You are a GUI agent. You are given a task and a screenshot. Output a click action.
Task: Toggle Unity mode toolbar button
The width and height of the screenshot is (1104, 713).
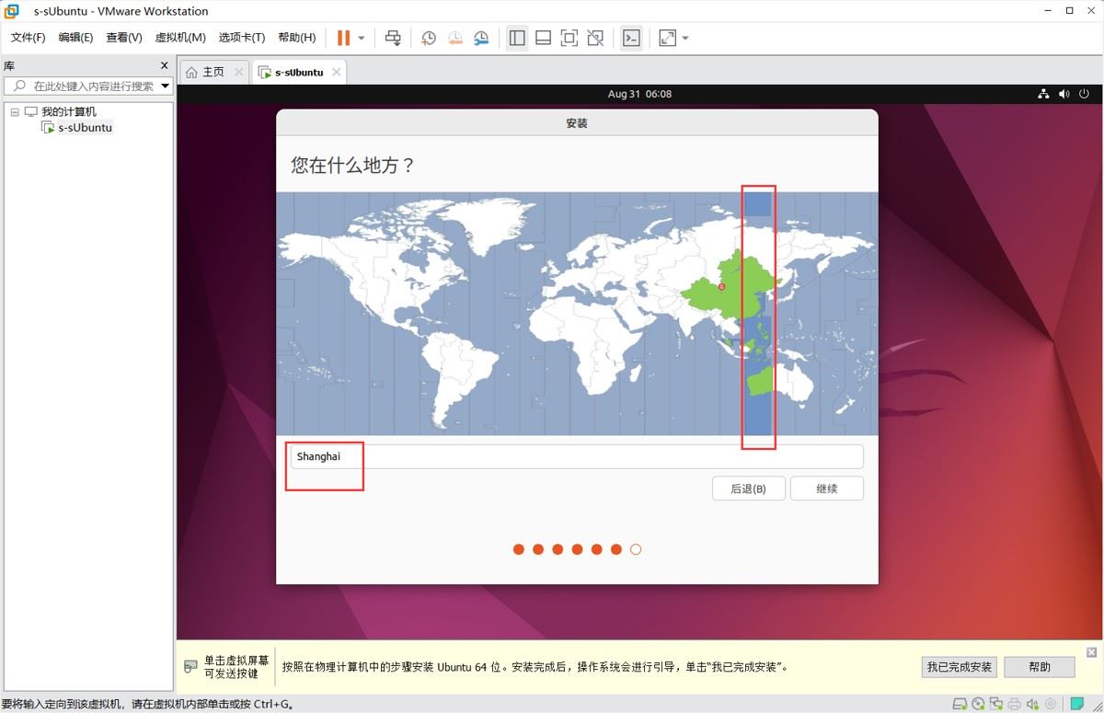click(x=595, y=38)
